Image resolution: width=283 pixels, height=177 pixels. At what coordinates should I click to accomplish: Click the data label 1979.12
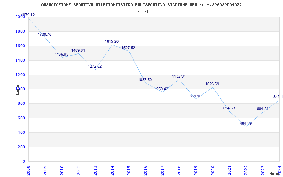(x=28, y=15)
